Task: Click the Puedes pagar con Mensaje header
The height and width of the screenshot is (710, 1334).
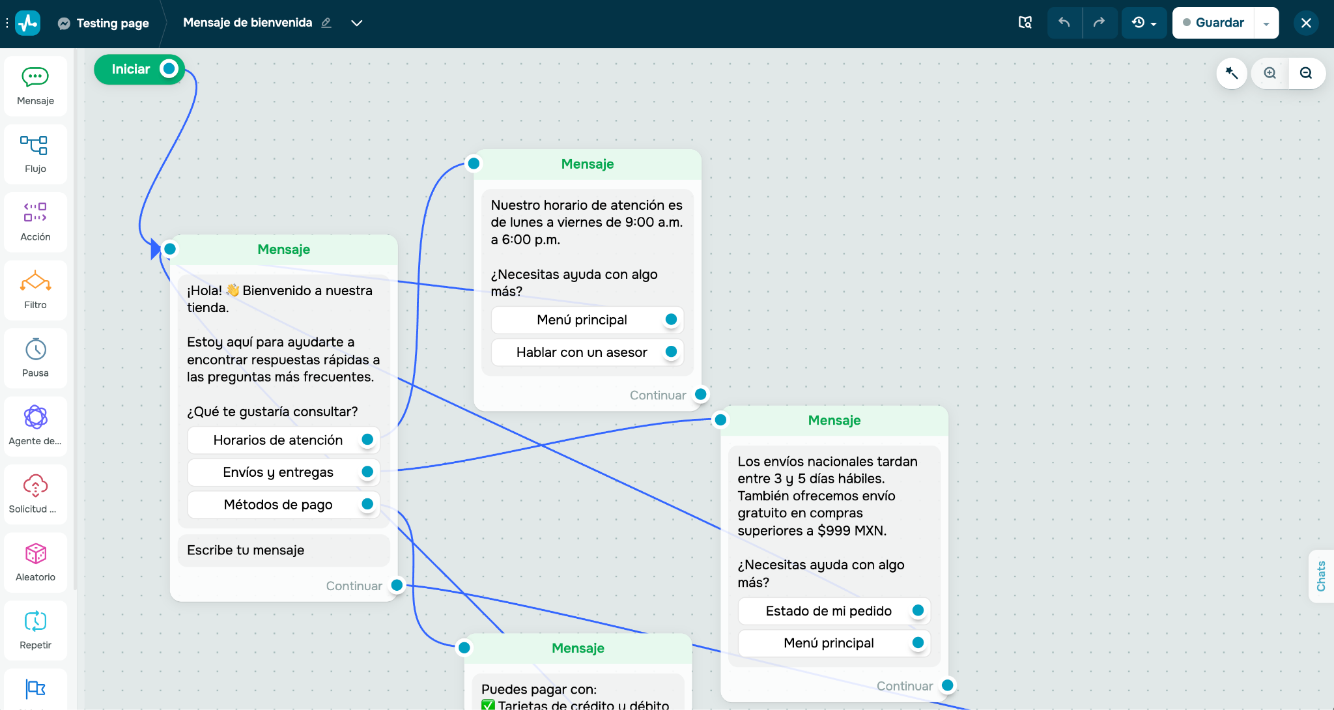Action: tap(578, 648)
